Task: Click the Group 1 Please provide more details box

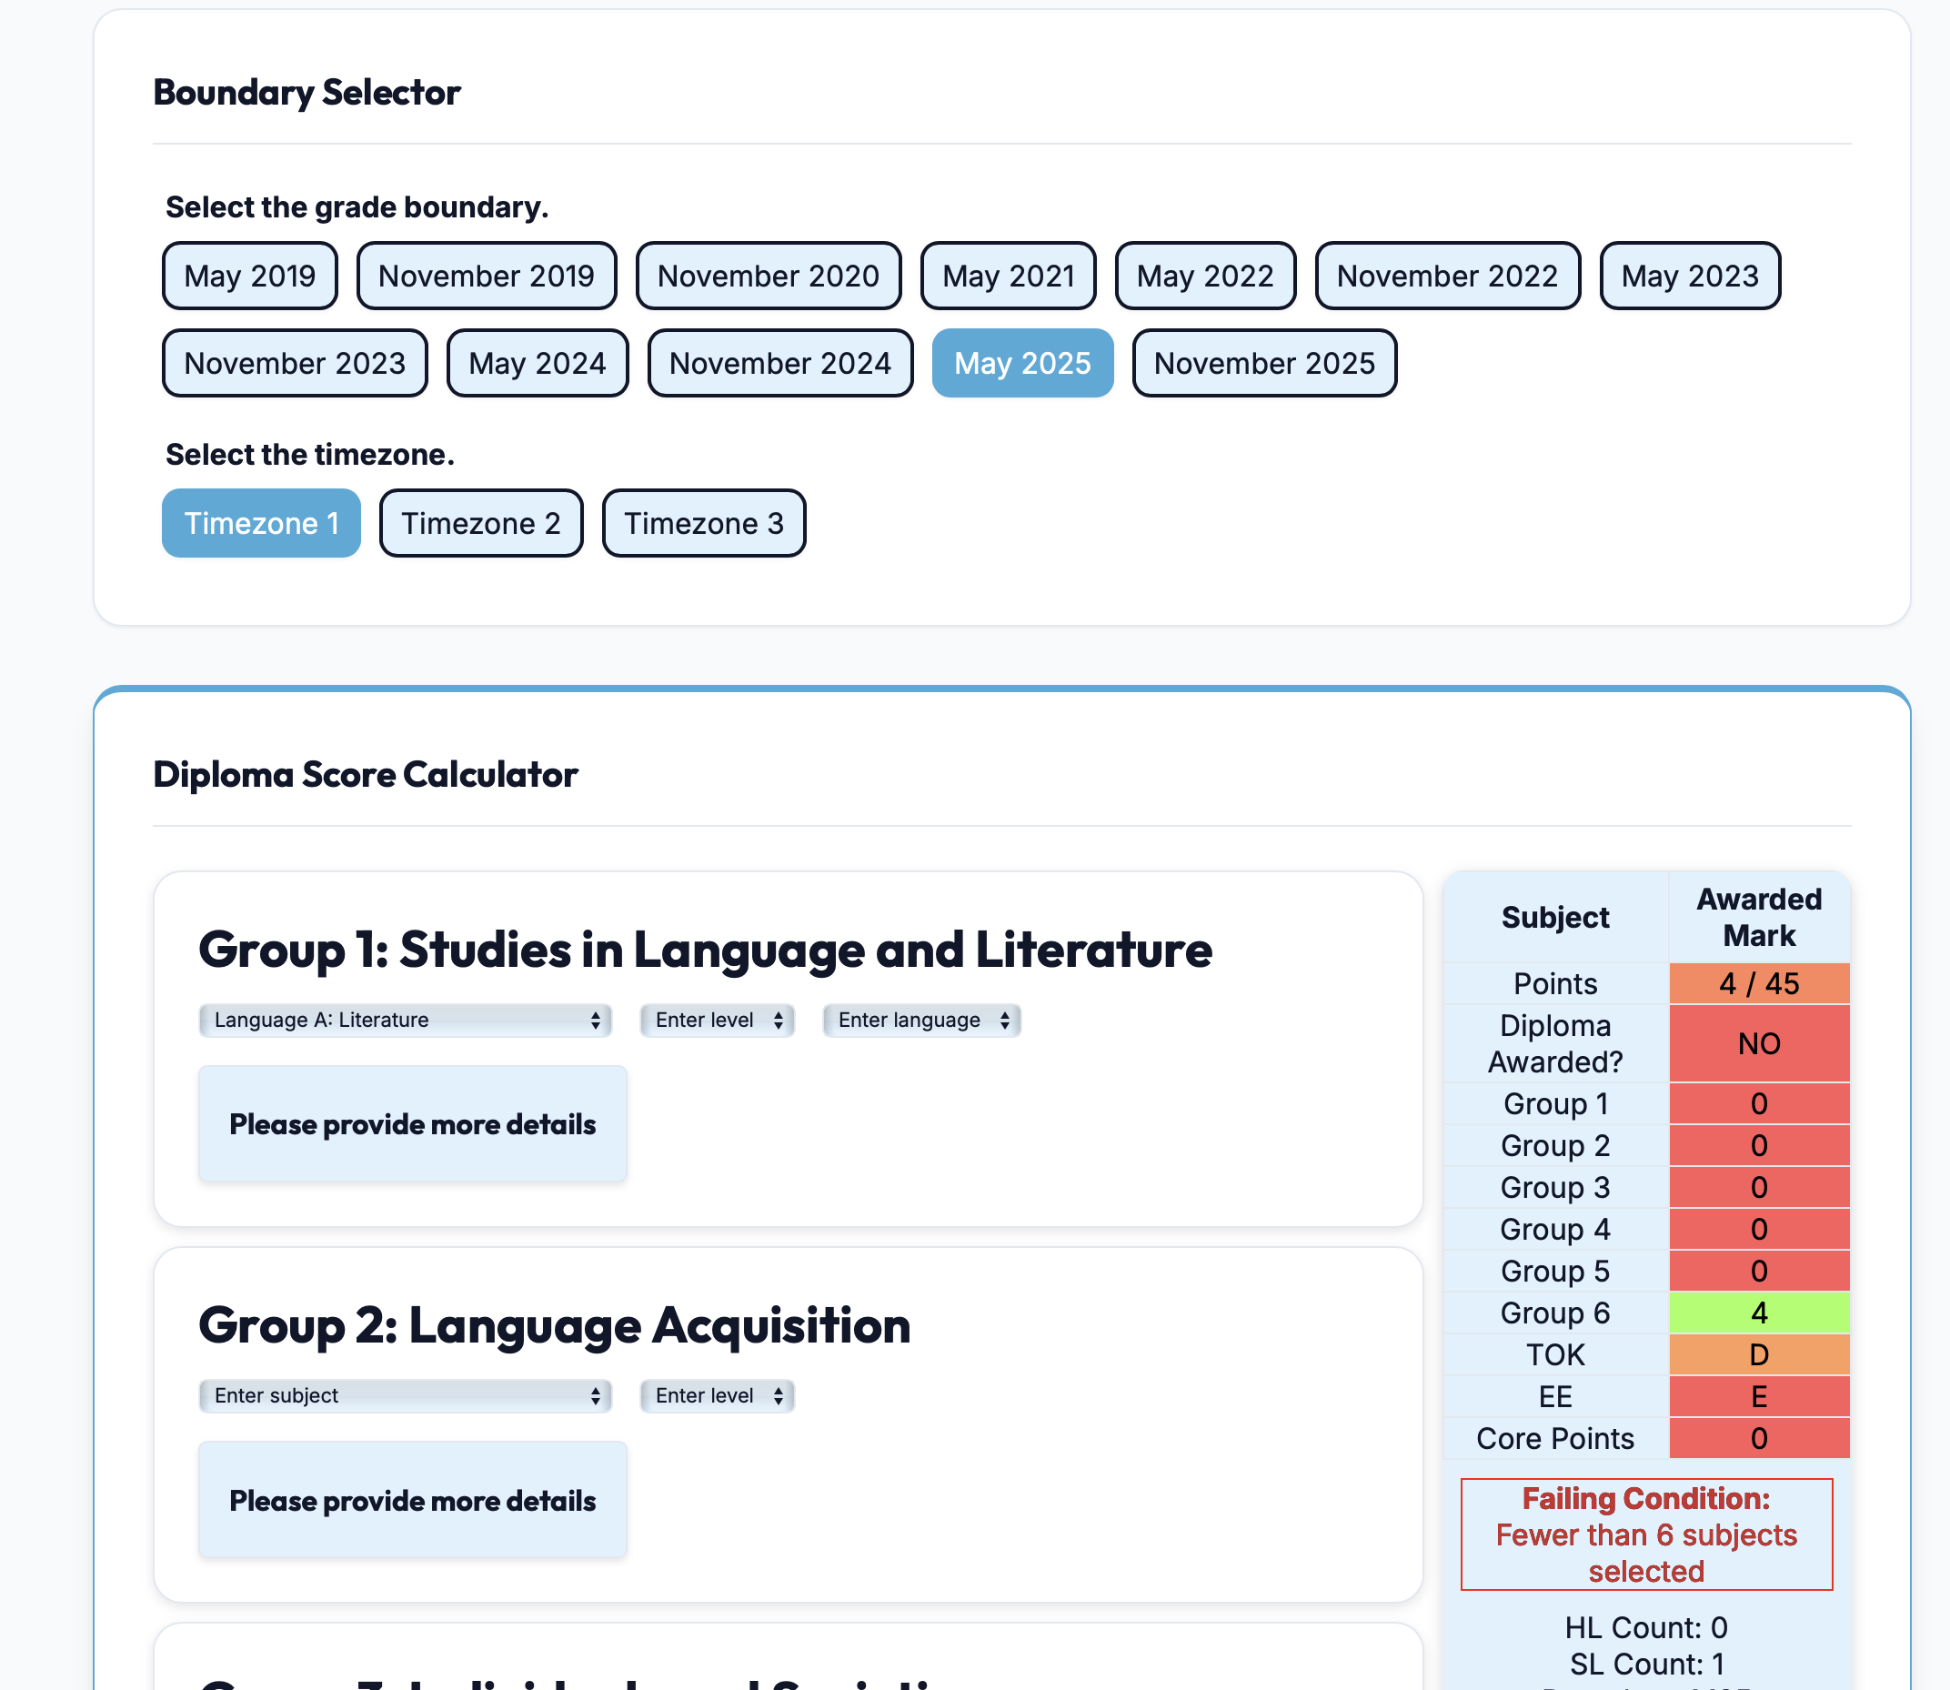Action: [412, 1123]
